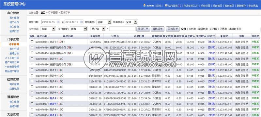Image resolution: width=261 pixels, height=117 pixels.
Task: Select the checkbox for order B464E33C6B6D6FBC
Action: (32, 70)
